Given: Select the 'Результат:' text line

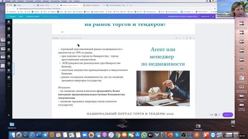Looking at the screenshot, I should coord(64,88).
